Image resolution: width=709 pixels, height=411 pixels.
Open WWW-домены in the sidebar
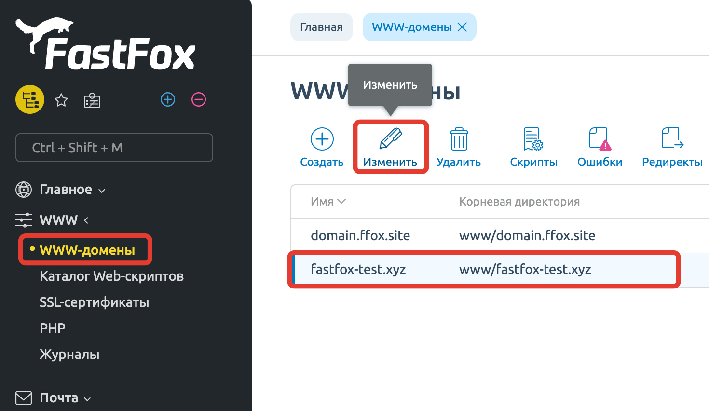(x=87, y=250)
